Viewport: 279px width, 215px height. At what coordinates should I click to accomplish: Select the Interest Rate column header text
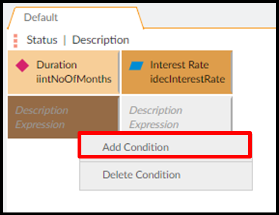(x=179, y=65)
